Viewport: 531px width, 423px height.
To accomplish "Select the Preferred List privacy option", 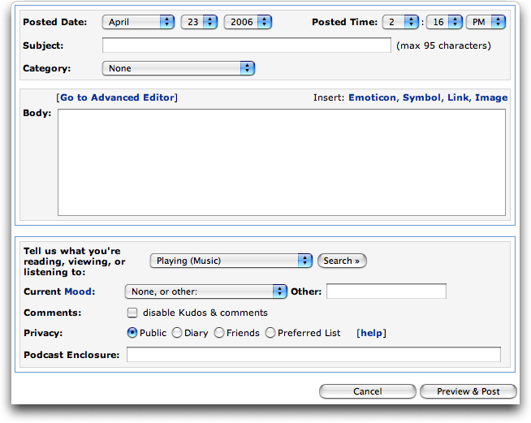I will coord(270,333).
